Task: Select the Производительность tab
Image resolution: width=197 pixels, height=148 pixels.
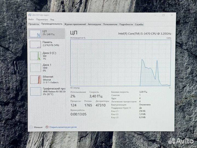Action: point(52,24)
